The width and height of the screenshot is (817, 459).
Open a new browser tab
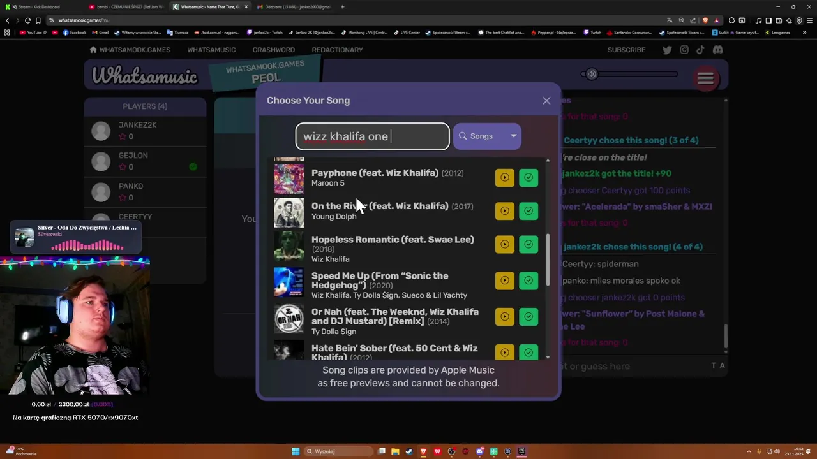343,7
